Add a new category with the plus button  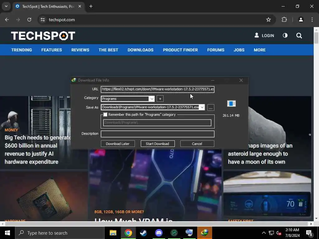160,99
